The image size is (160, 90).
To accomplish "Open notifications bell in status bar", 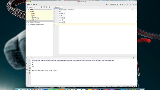I will click(x=136, y=86).
